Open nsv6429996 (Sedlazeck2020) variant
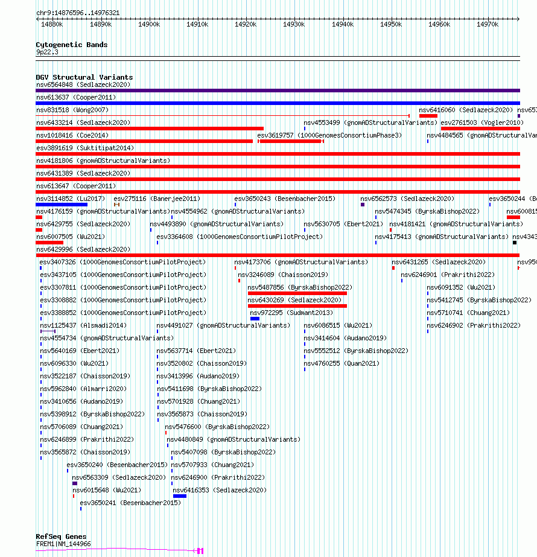Viewport: 537px width, 557px height. tap(83, 249)
